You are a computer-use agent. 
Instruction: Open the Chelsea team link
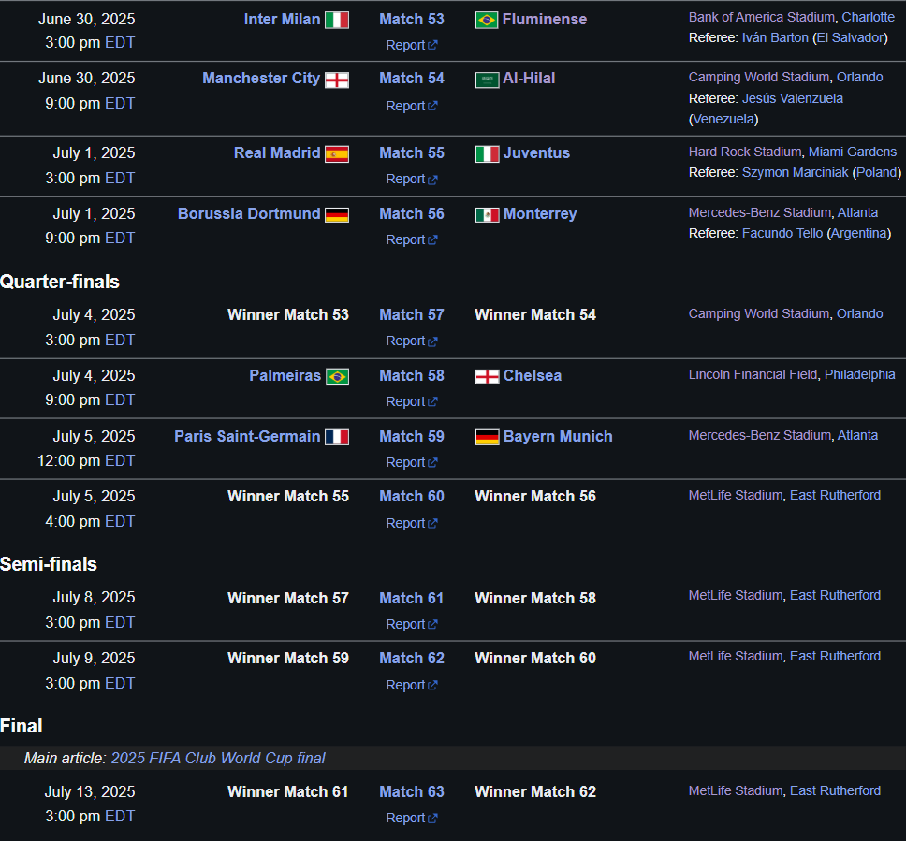pyautogui.click(x=533, y=375)
